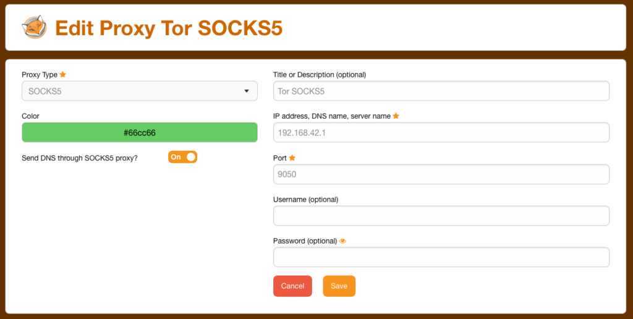Click the orange star beside Port label
Viewport: 633px width, 319px height.
coord(292,158)
